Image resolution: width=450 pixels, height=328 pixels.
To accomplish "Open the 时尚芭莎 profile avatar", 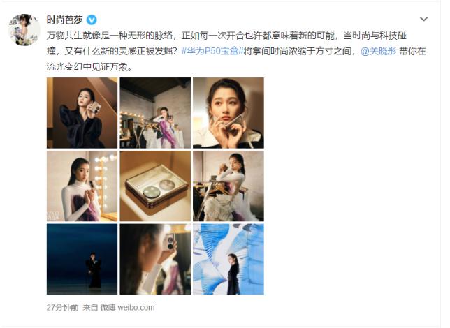I will pyautogui.click(x=24, y=30).
